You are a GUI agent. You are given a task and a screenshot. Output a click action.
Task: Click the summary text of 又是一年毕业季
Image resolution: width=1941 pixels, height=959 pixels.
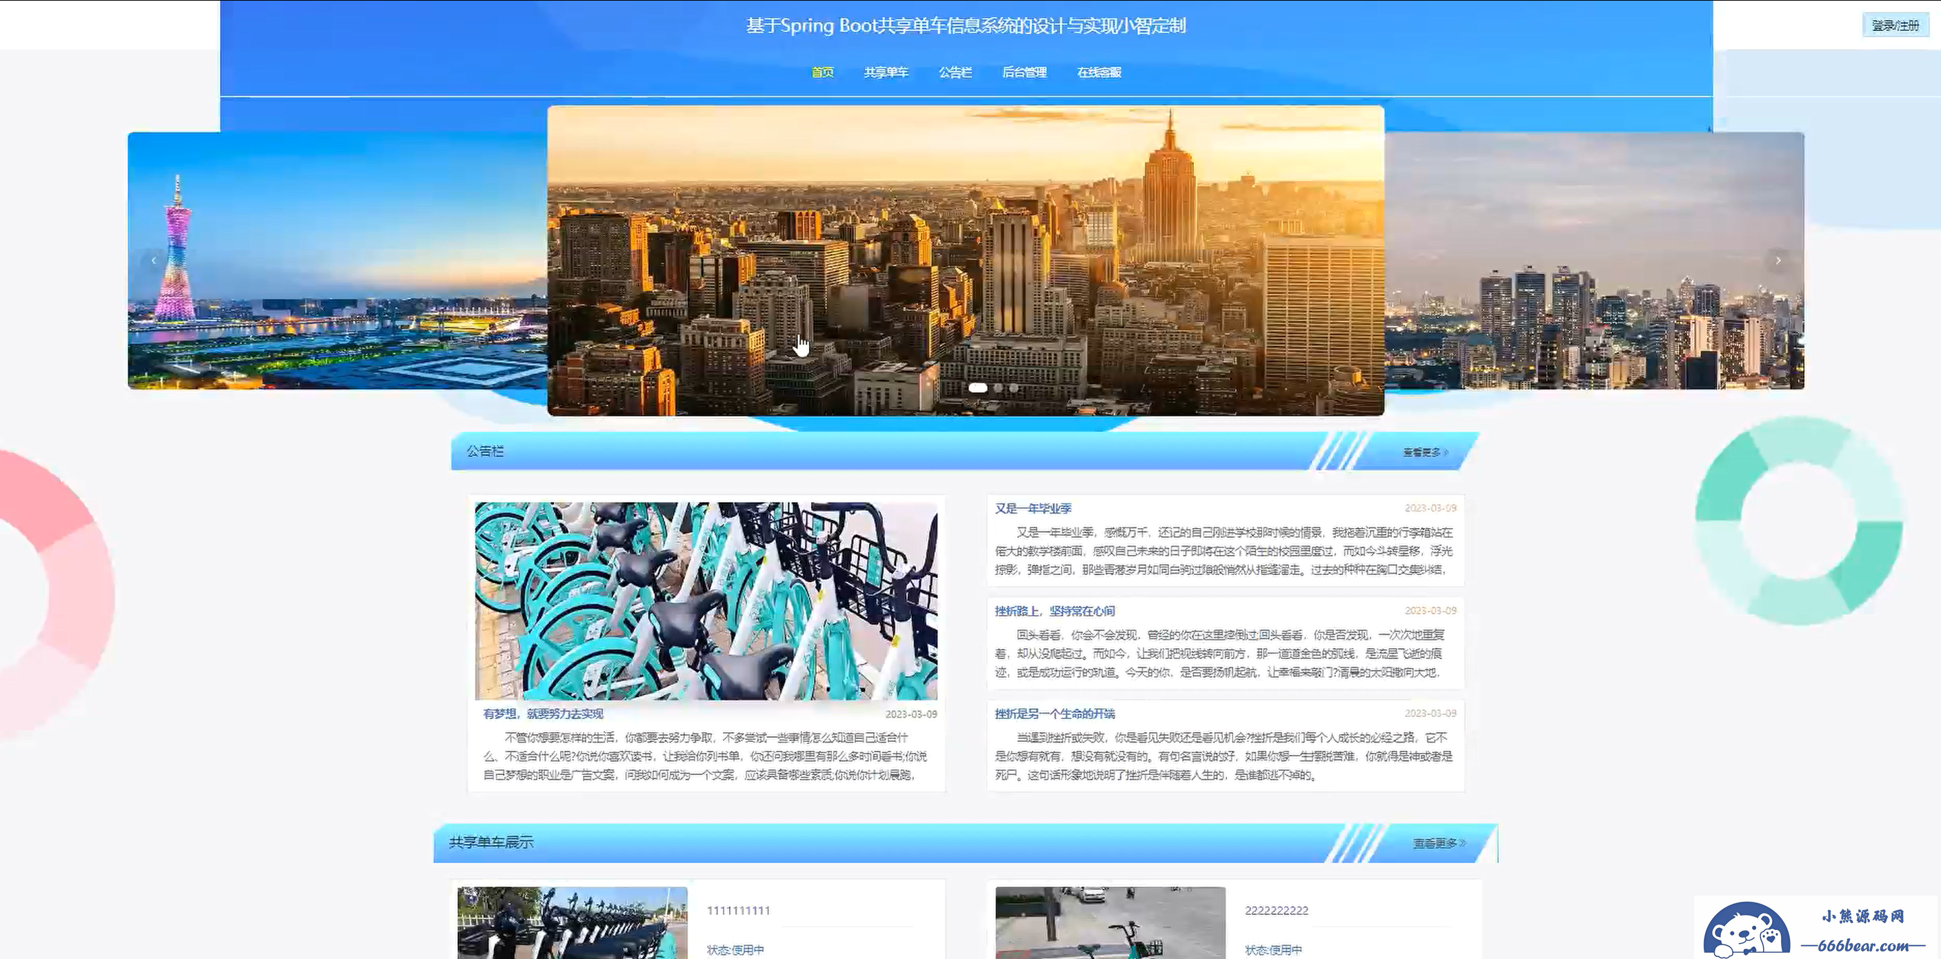[x=1224, y=551]
